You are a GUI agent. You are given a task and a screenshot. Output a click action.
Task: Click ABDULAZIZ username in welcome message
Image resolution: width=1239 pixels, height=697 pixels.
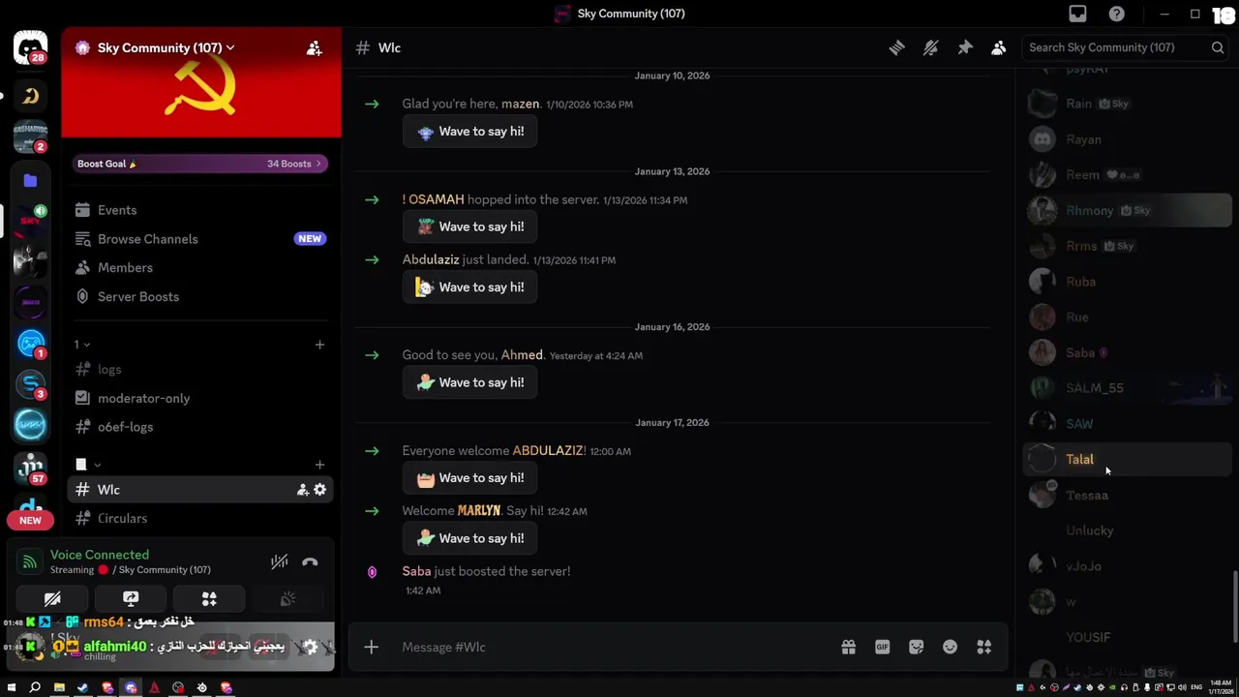click(548, 451)
